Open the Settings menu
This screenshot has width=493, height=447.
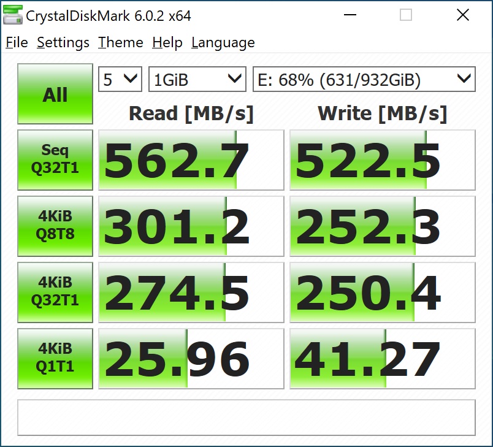63,42
